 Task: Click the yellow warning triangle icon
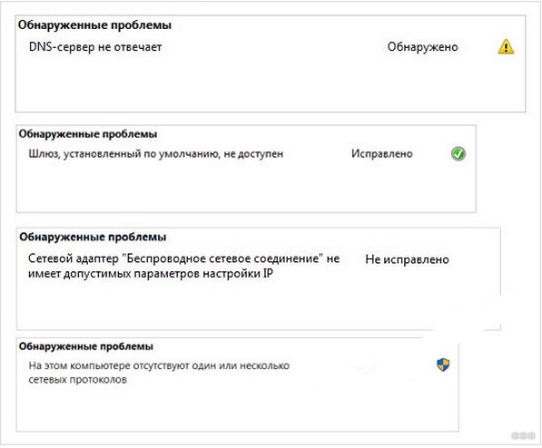click(x=506, y=46)
